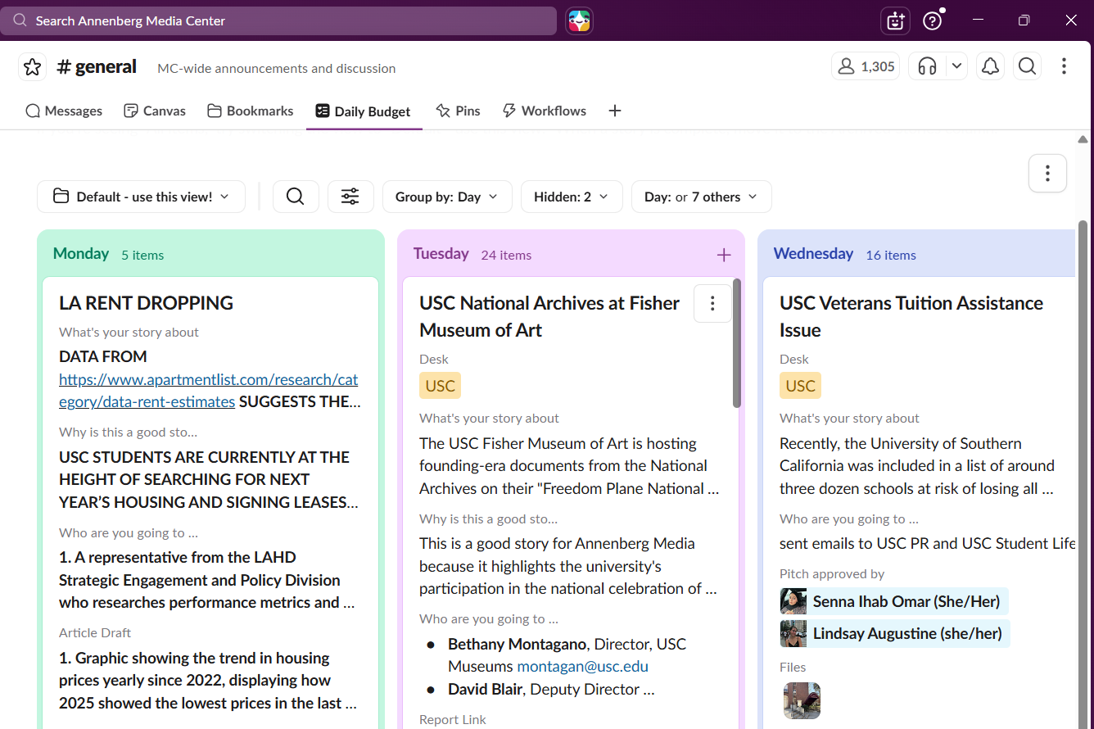The image size is (1094, 729).
Task: Toggle the channel star favorite
Action: [x=32, y=66]
